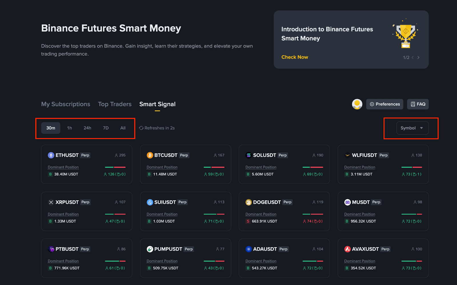
Task: Click the Dogecoin icon on DOGEUSDT card
Action: [248, 202]
